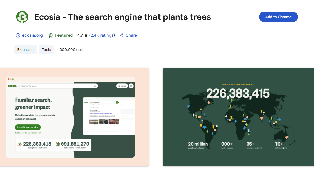Screen dimensions: 314x174
Task: Open the 2.4K ratings link
Action: pos(102,35)
